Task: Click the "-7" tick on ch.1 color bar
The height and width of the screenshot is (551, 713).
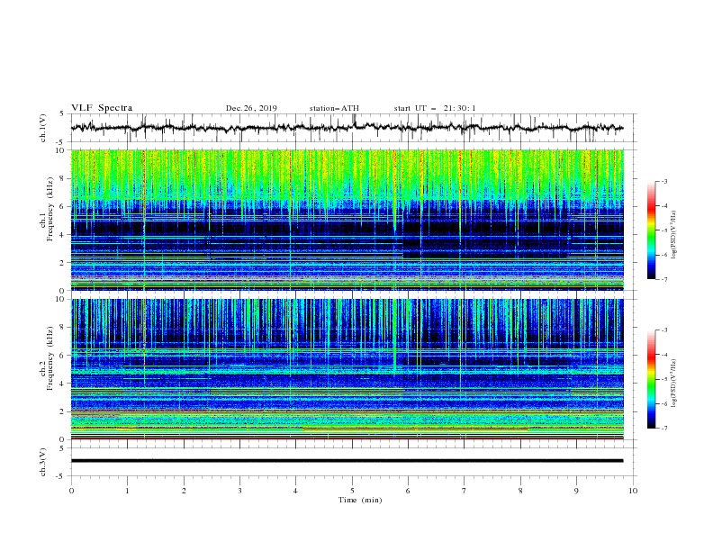Action: [663, 279]
